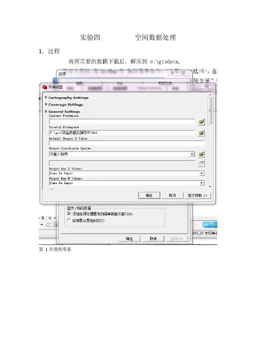
Task: Click the Current Workspace input field
Action: click(x=122, y=122)
